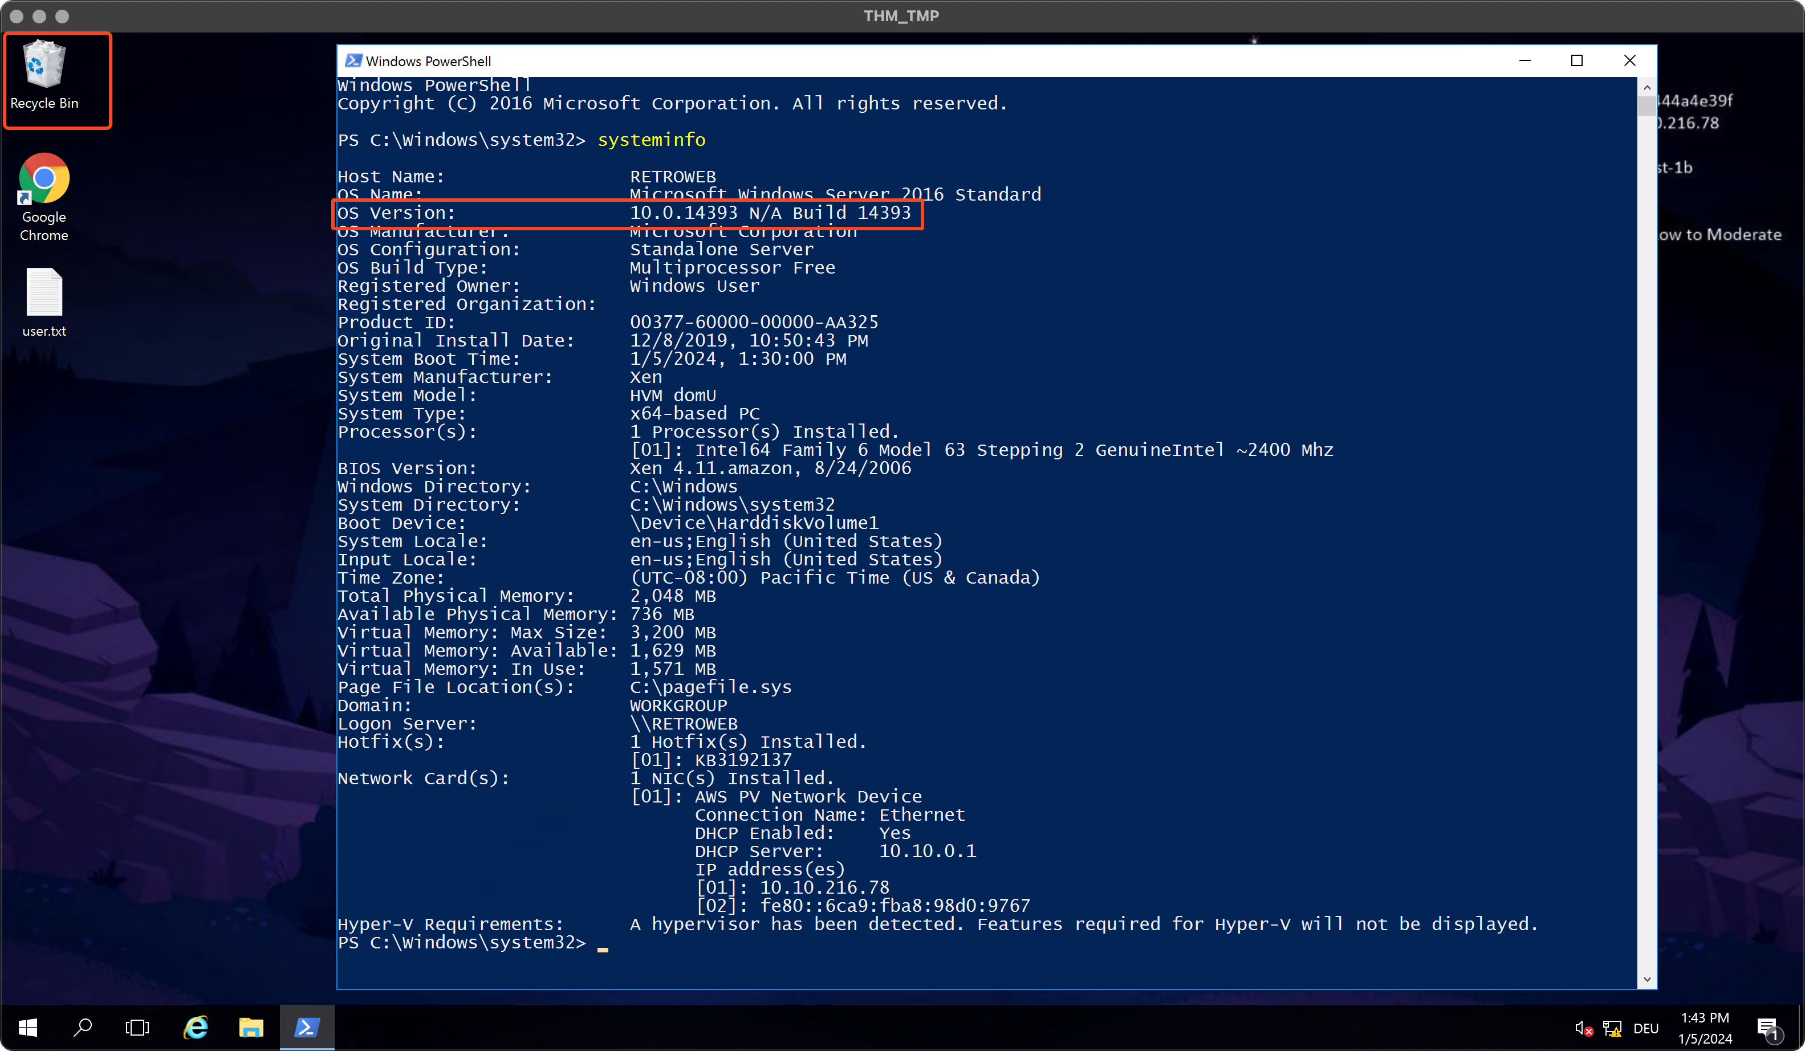Click the typed 'systeminfo' command
Viewport: 1805px width, 1051px height.
[651, 140]
